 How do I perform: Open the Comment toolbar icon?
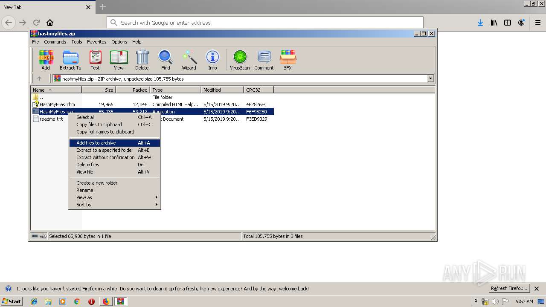click(x=264, y=60)
